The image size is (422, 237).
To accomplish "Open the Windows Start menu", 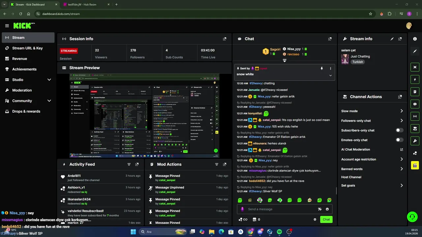I will click(x=133, y=232).
